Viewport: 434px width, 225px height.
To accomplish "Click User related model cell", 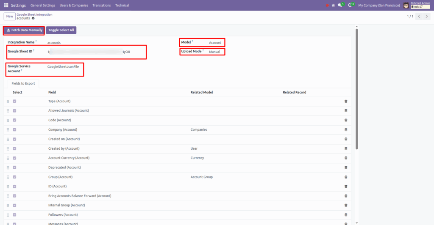I will pos(194,148).
